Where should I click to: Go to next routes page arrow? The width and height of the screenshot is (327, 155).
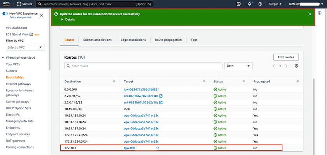[287, 66]
